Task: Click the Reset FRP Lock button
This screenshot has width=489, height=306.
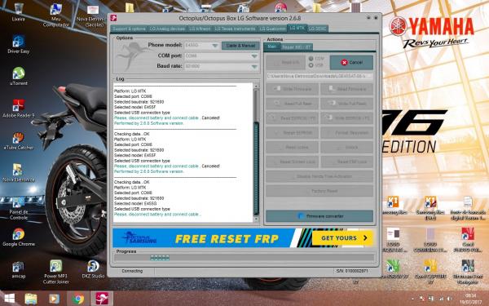Action: click(347, 162)
